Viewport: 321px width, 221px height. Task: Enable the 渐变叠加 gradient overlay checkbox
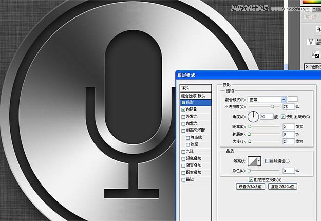click(183, 165)
